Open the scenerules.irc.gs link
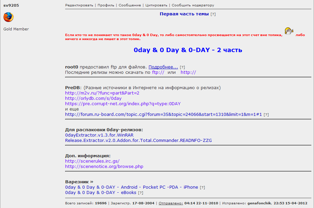This screenshot has width=314, height=208. pyautogui.click(x=92, y=161)
